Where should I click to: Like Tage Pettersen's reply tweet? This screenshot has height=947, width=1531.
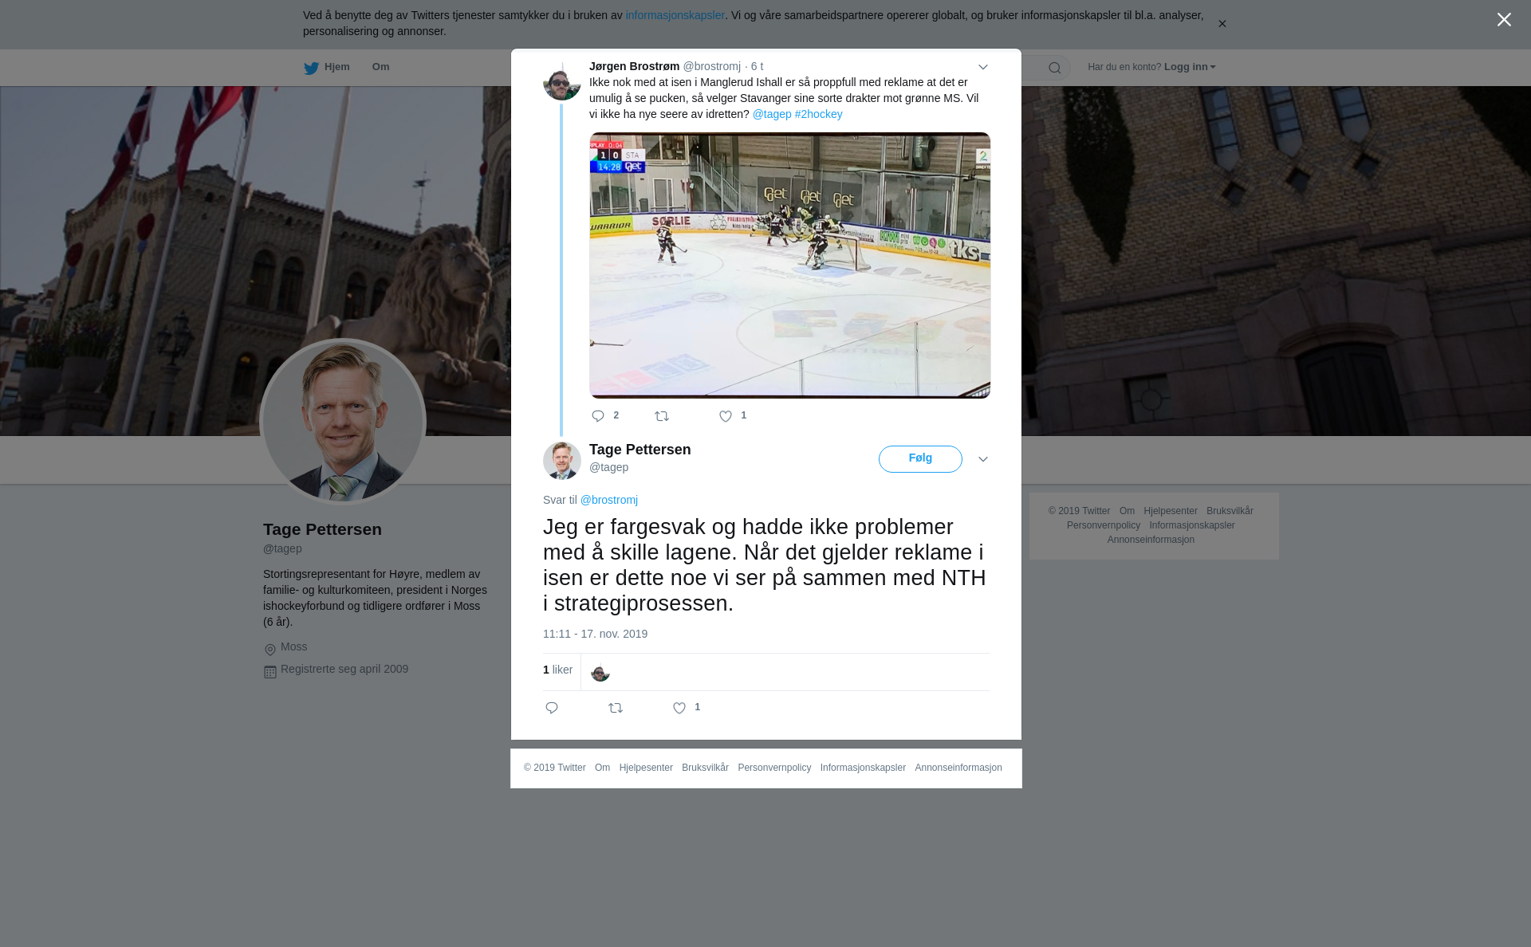point(679,708)
